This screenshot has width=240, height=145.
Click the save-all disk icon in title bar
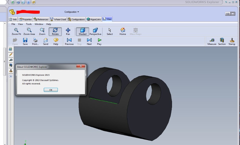[18, 2]
